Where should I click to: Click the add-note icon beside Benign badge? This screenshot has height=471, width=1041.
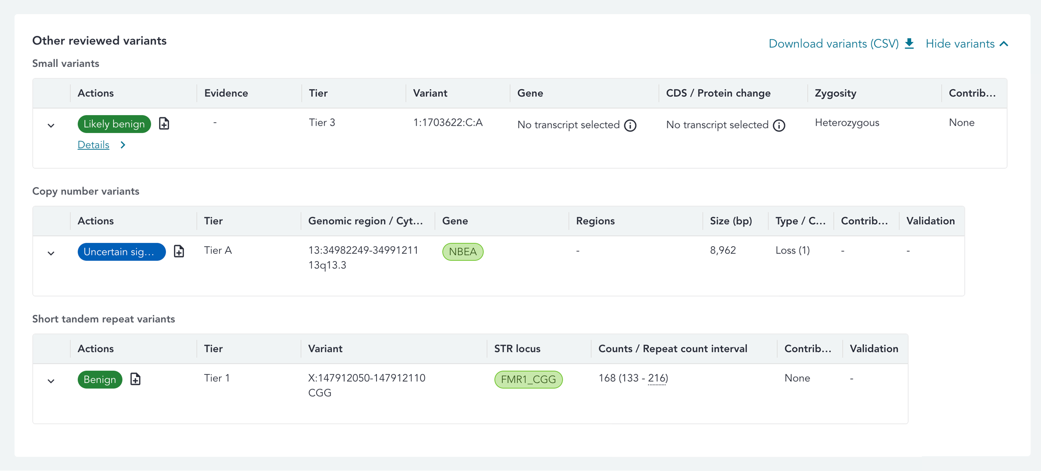(x=135, y=379)
